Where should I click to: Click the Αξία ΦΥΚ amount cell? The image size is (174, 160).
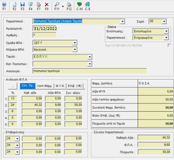(x=156, y=91)
